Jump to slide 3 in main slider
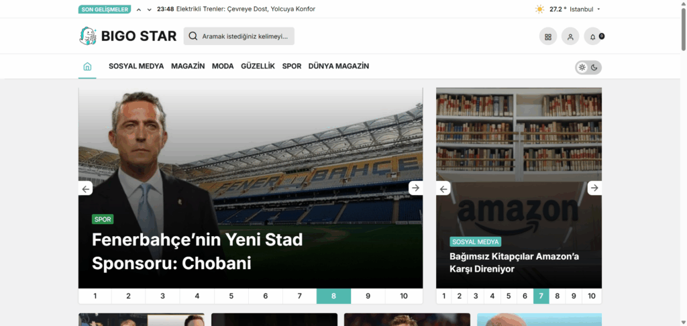This screenshot has height=326, width=687. (x=163, y=296)
